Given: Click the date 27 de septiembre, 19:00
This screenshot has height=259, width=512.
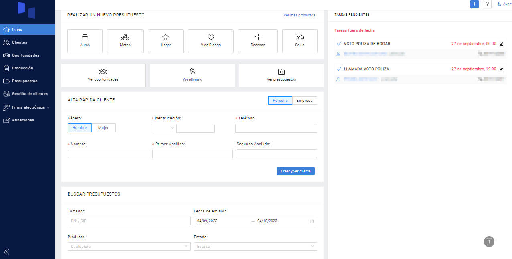Looking at the screenshot, I should [474, 69].
